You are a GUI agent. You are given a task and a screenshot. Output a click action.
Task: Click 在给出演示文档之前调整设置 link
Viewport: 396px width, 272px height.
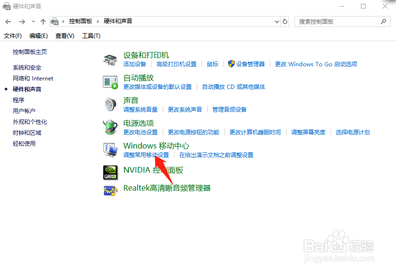coord(216,155)
